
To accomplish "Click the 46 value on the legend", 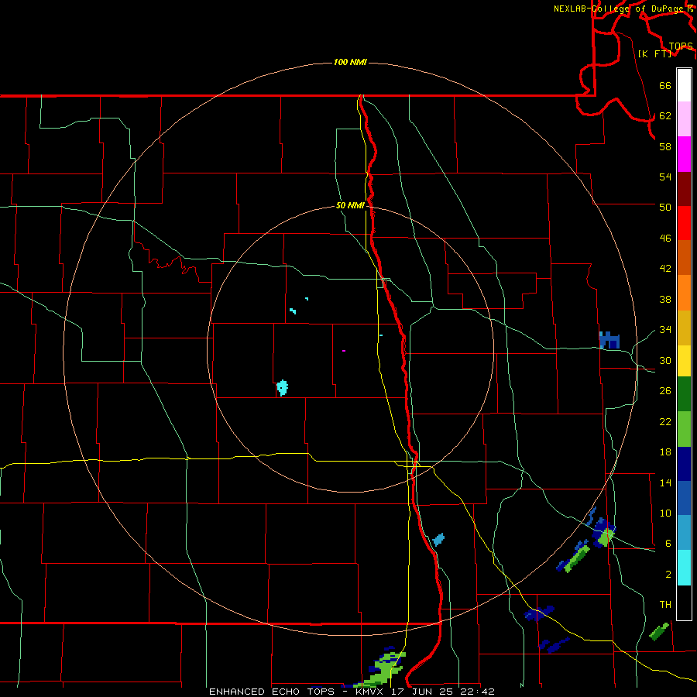I will (x=665, y=239).
